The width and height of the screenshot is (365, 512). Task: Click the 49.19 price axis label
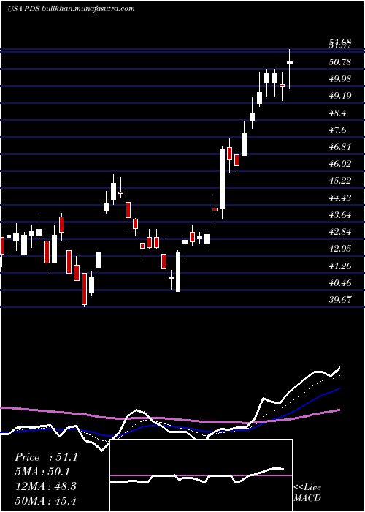click(340, 96)
